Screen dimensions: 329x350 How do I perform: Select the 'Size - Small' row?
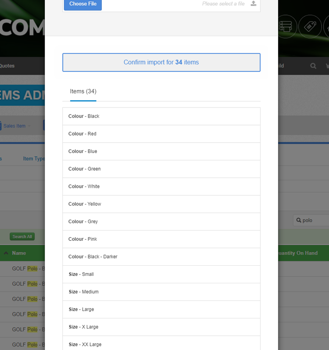pos(161,274)
